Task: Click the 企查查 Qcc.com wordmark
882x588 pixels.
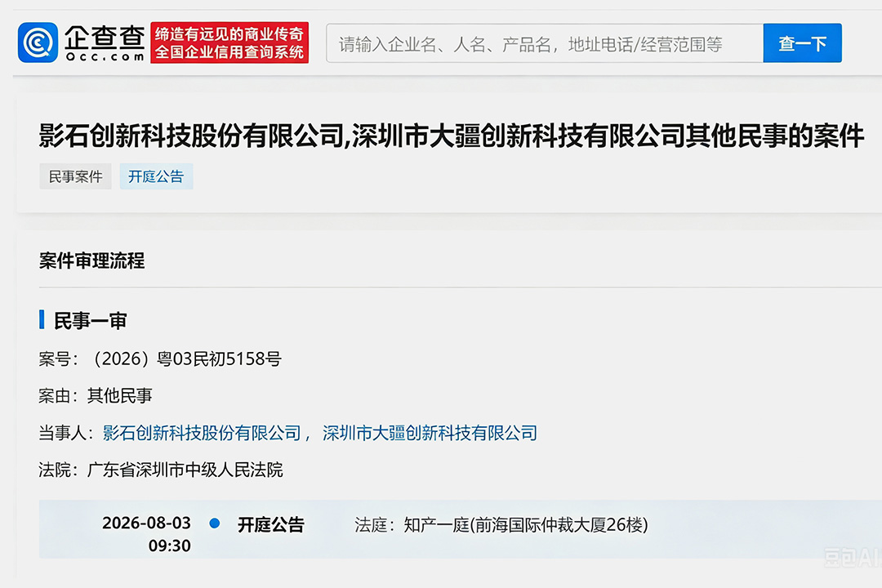Action: 105,43
